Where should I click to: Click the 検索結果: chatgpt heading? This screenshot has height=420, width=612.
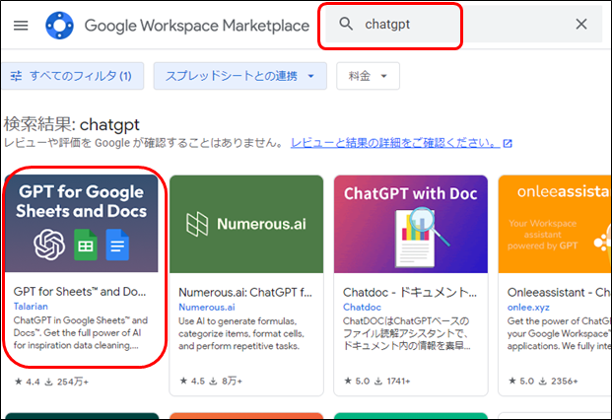pyautogui.click(x=71, y=124)
